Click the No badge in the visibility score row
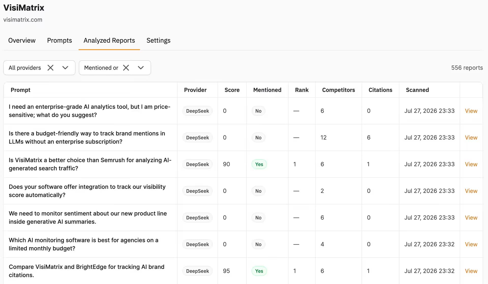Screen dimensions: 488x284 (x=258, y=191)
